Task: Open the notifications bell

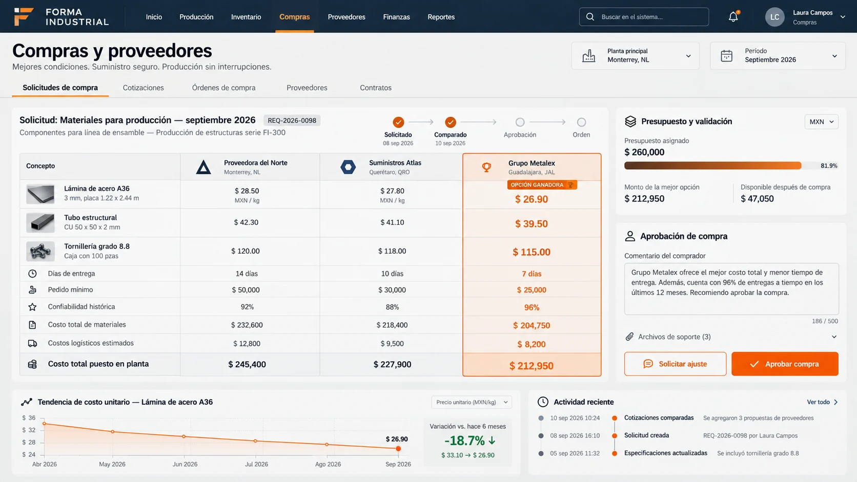Action: click(x=733, y=17)
